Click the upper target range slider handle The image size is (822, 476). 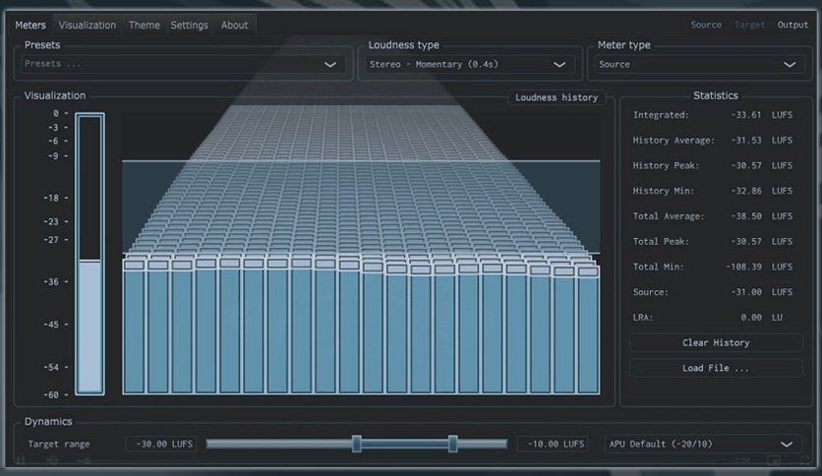(x=453, y=444)
